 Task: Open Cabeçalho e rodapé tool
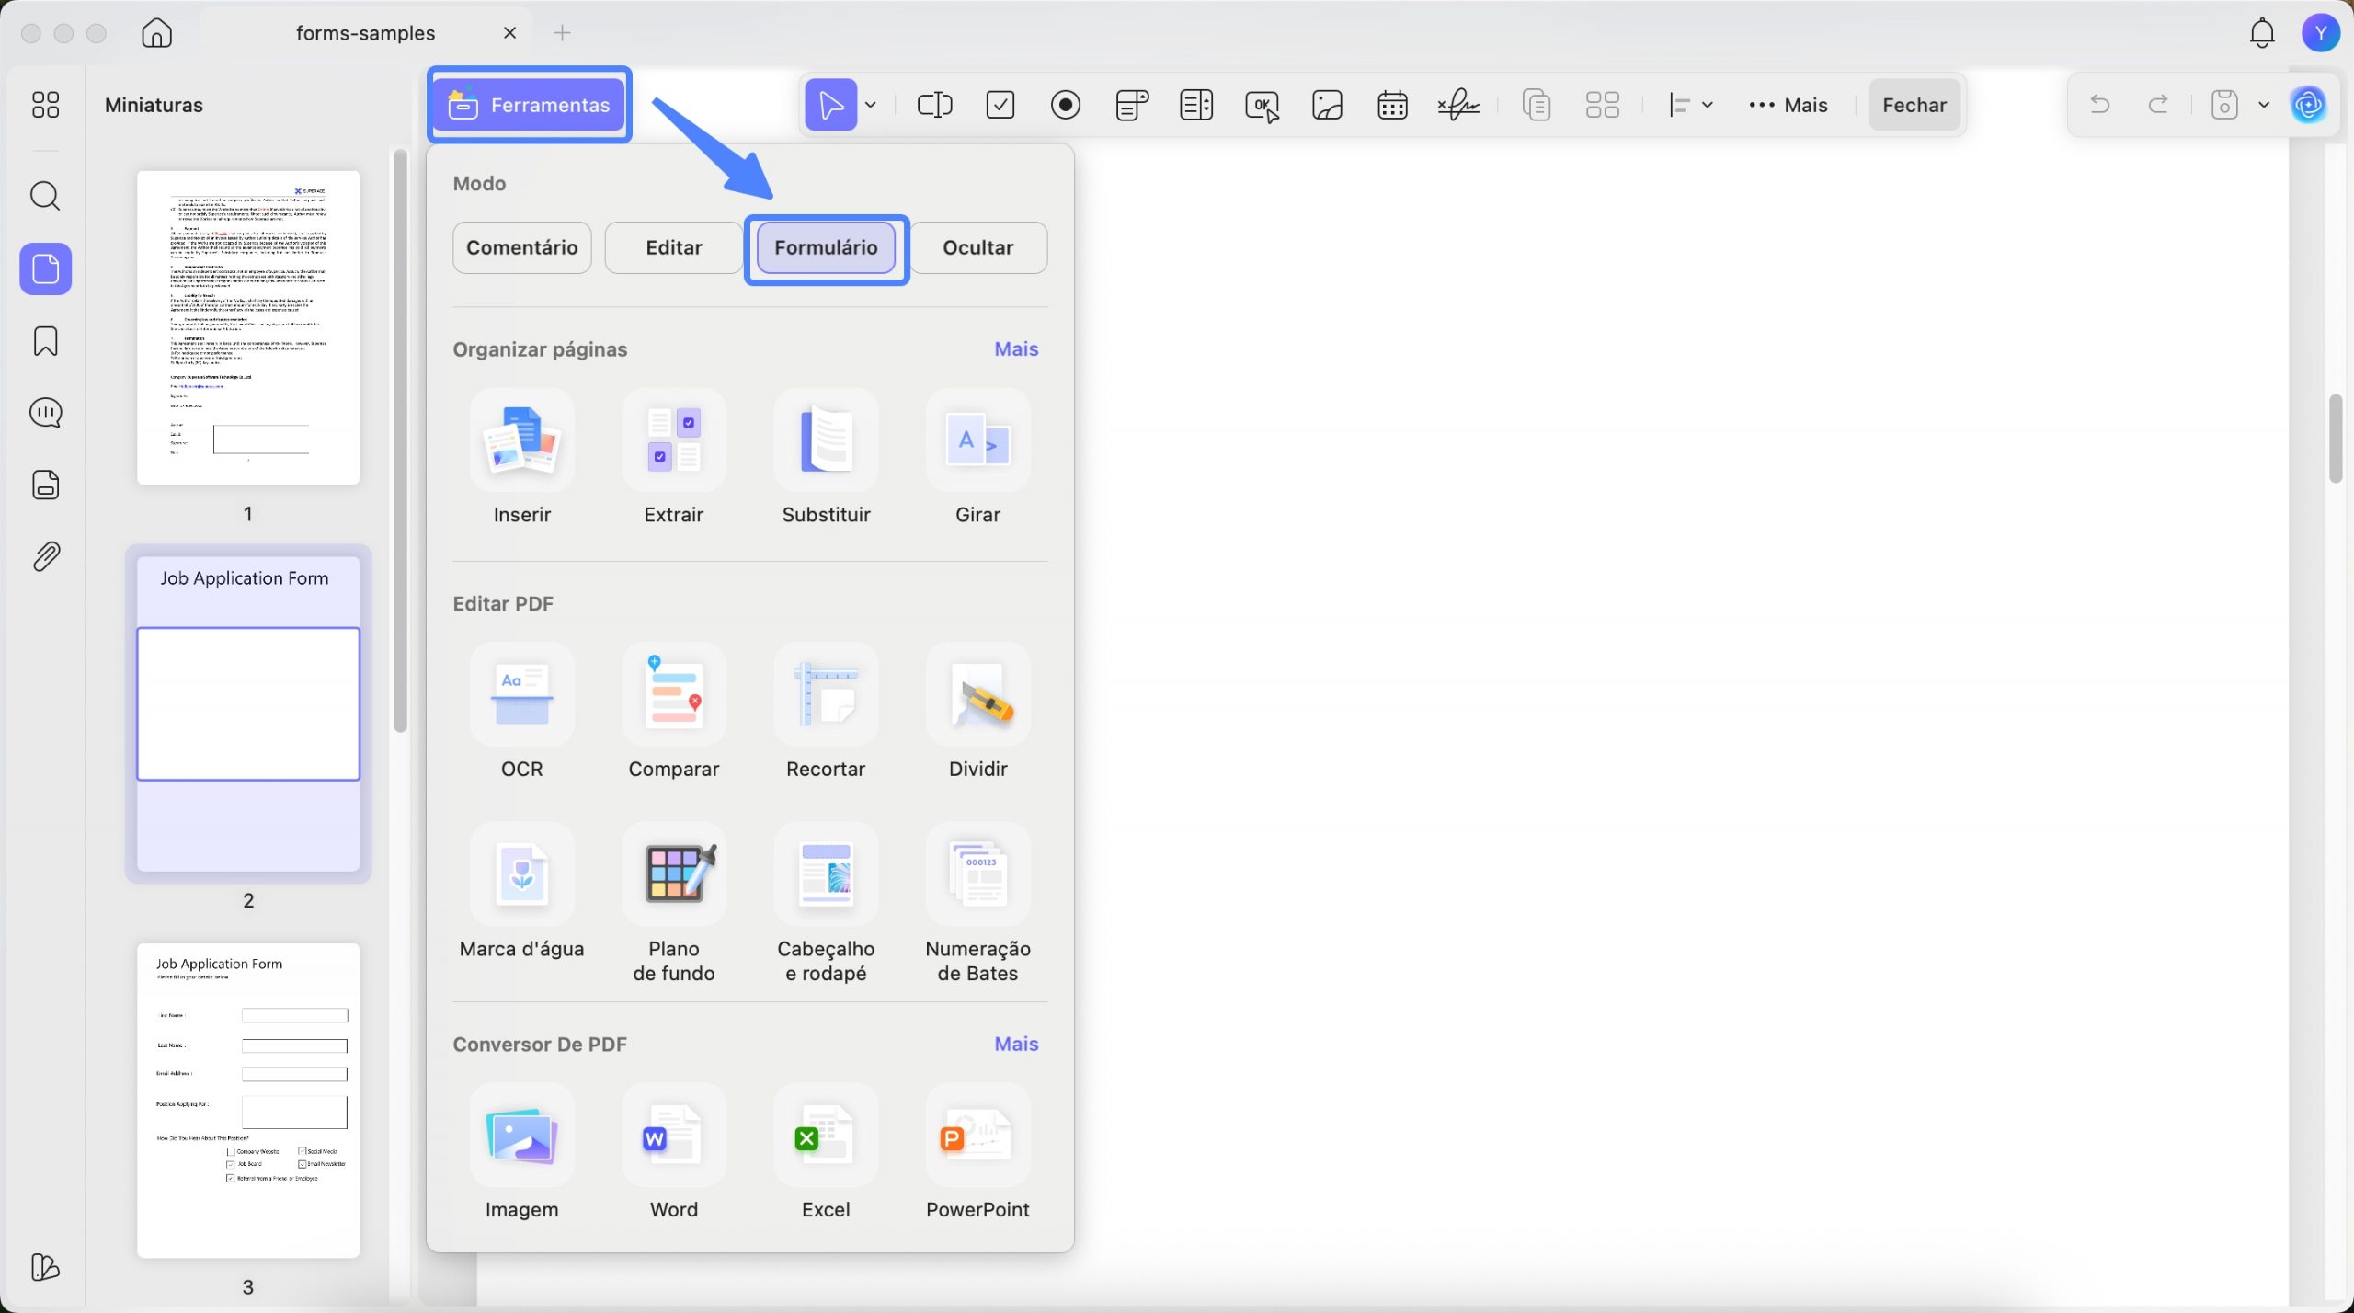[x=826, y=904]
